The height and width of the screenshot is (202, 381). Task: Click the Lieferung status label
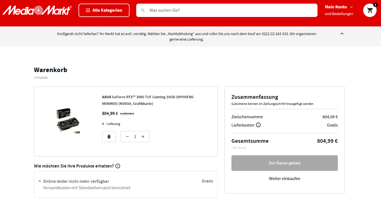pos(113,124)
